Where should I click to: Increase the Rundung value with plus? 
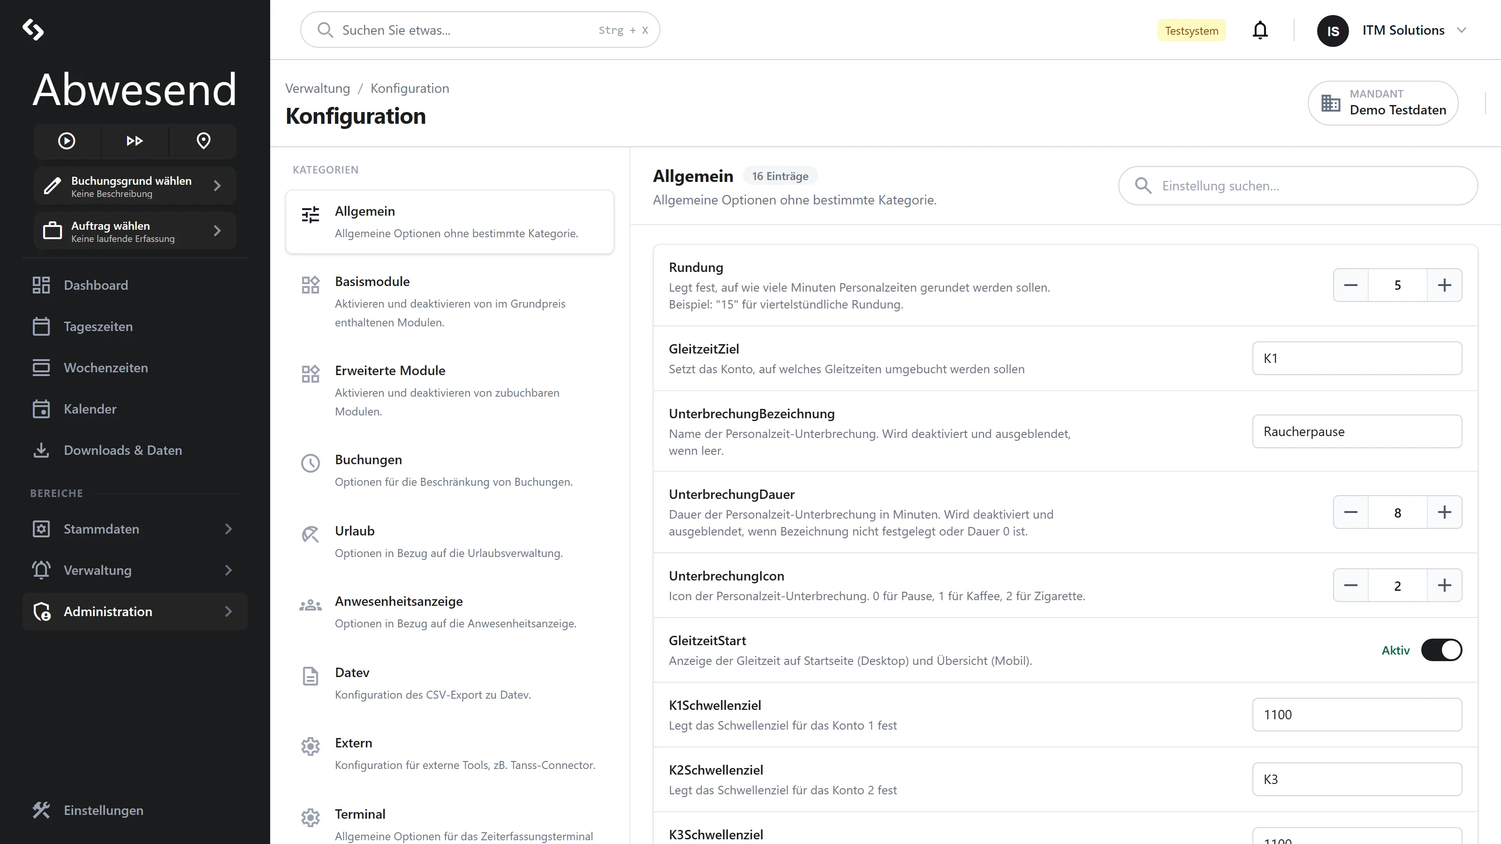pos(1444,286)
